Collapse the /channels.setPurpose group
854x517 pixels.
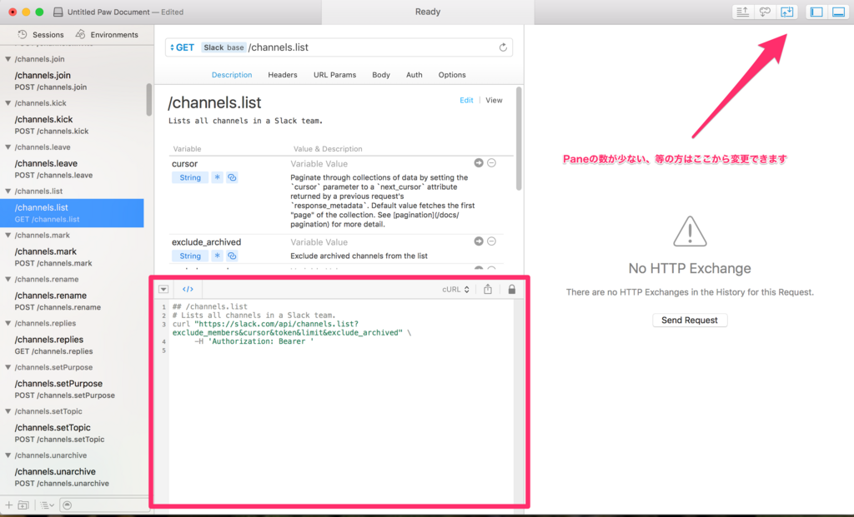8,367
